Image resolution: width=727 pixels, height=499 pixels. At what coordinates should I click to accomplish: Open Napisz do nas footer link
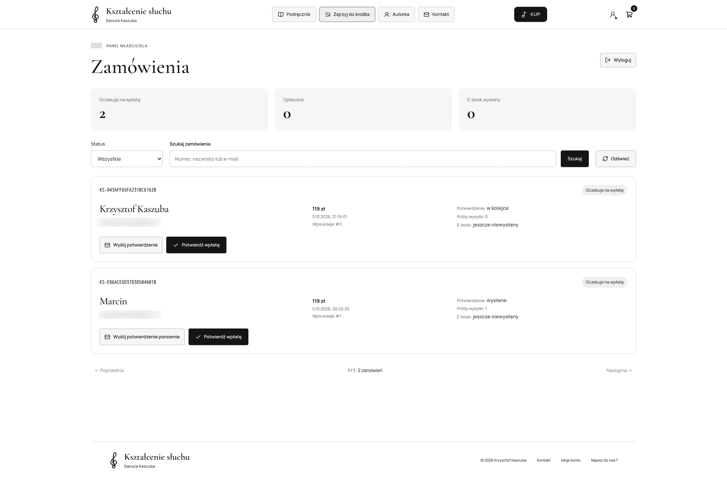pos(604,460)
